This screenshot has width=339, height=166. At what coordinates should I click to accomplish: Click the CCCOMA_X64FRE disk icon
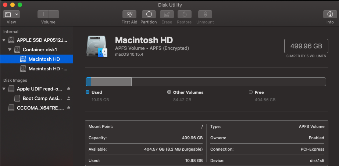point(11,108)
